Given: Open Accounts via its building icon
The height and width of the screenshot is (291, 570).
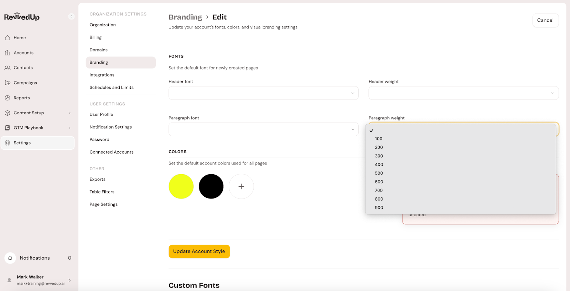Looking at the screenshot, I should [7, 53].
